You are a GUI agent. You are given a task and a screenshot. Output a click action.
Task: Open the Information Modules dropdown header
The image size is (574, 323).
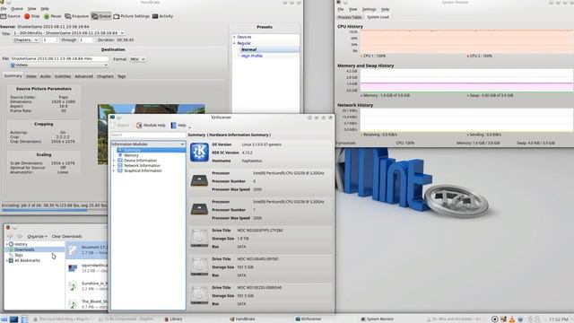point(148,144)
